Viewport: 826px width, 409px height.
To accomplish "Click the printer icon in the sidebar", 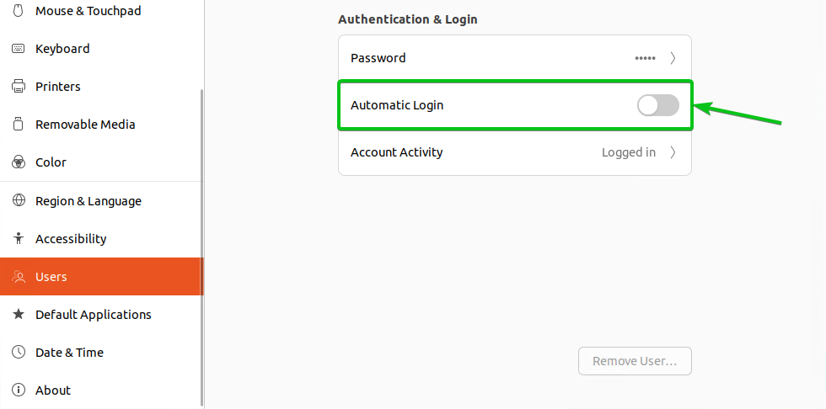I will click(19, 86).
